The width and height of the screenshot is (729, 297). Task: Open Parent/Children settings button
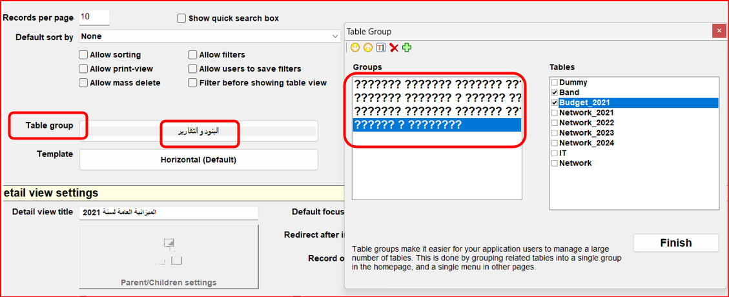[169, 257]
